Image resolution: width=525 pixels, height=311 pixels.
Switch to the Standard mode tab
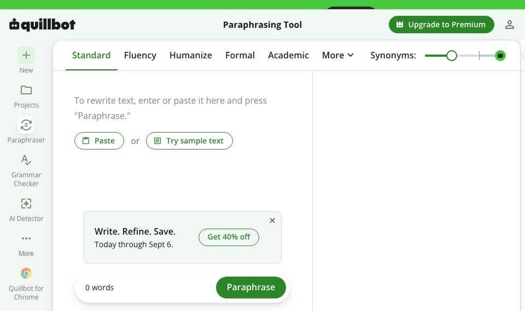[x=91, y=55]
